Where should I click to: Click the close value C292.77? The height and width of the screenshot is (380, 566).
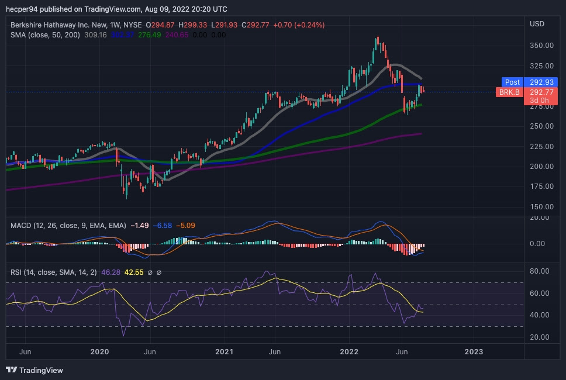[255, 25]
